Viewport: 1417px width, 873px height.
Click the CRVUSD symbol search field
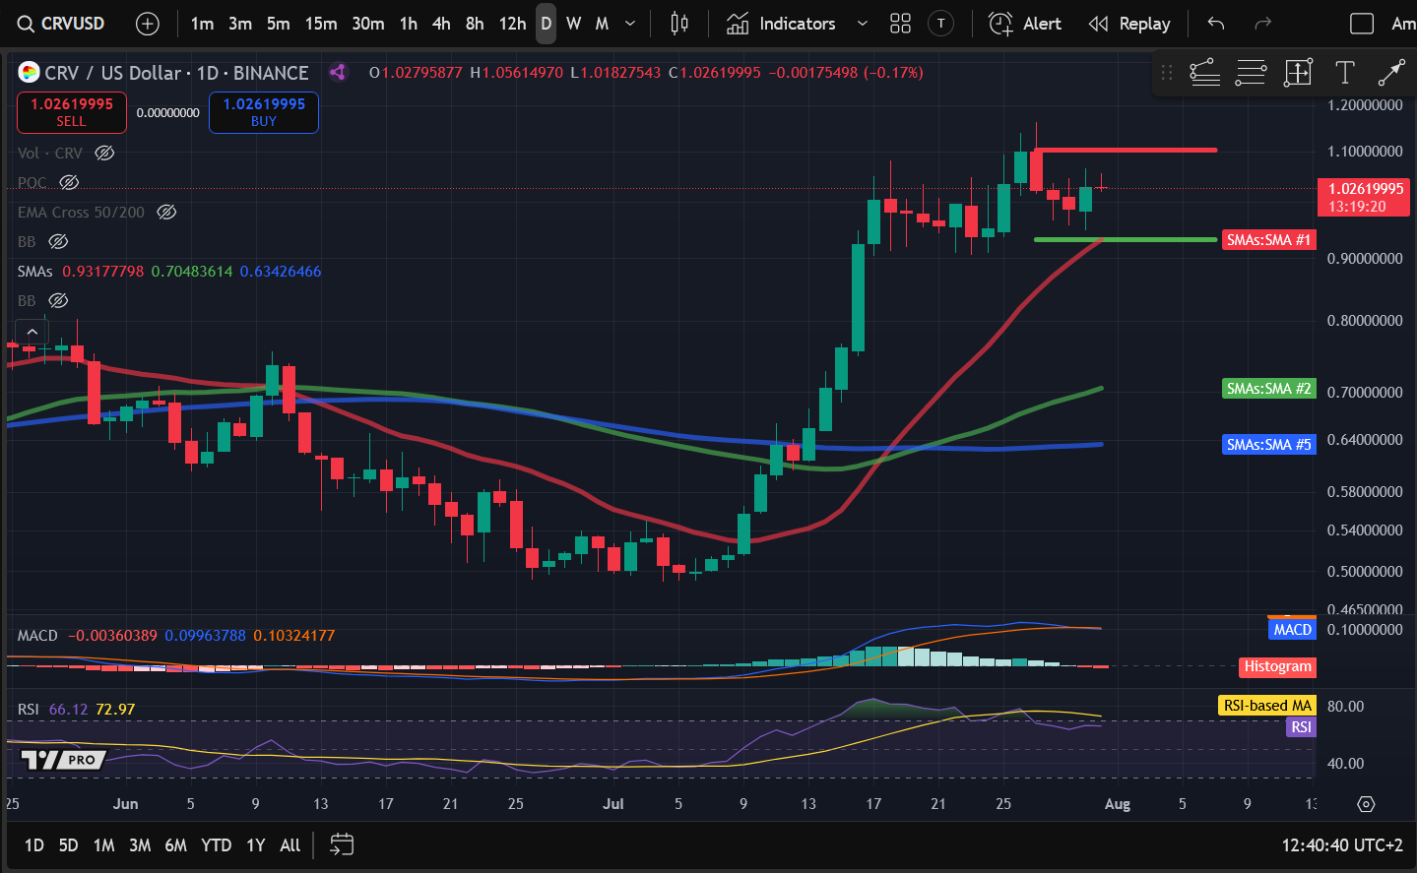point(61,24)
